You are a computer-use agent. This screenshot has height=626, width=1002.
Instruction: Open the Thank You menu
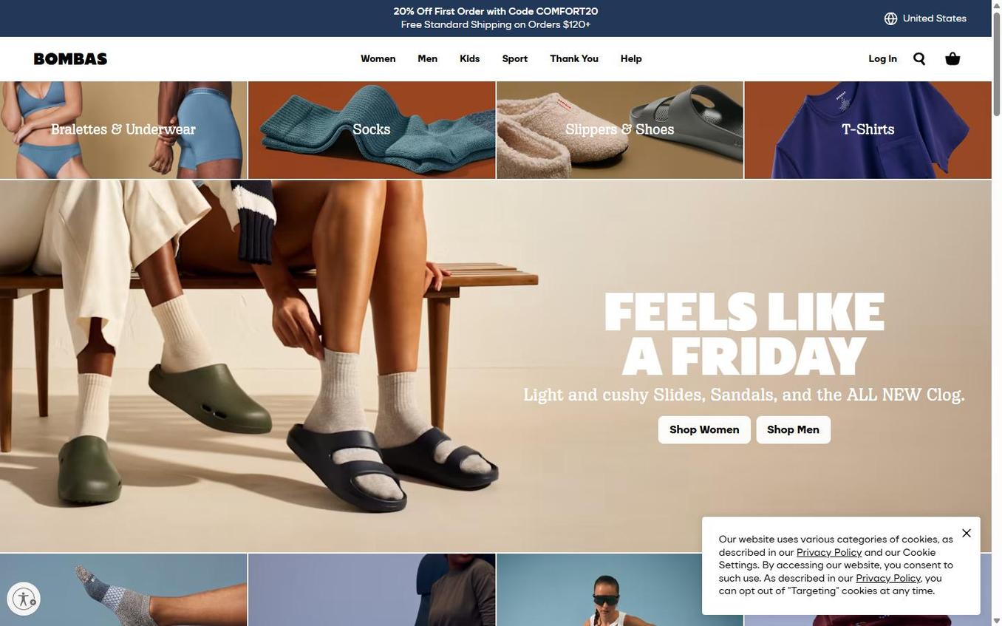pyautogui.click(x=574, y=58)
